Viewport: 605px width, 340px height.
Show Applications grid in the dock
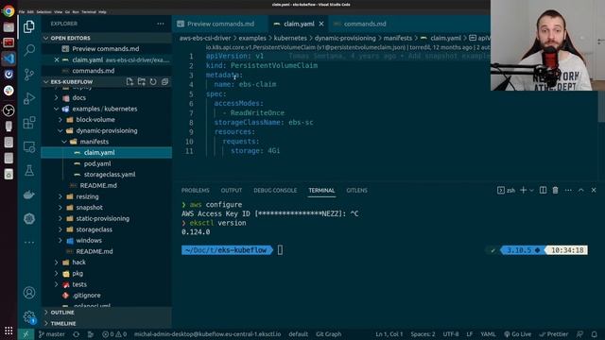coord(9,331)
